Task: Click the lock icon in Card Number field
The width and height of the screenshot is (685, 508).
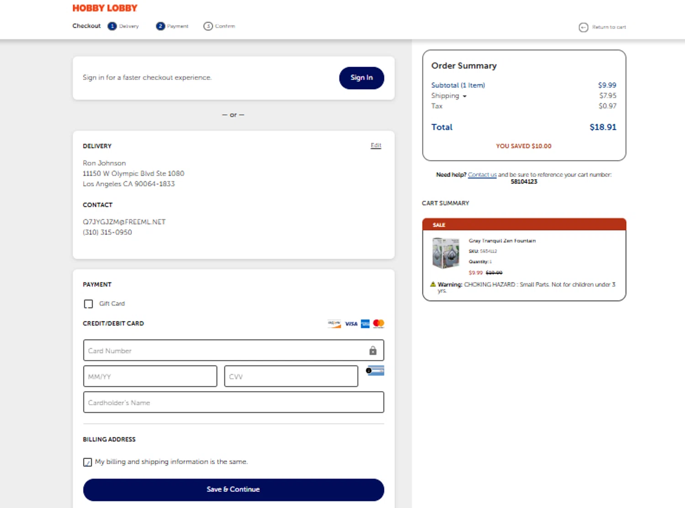Action: 373,351
